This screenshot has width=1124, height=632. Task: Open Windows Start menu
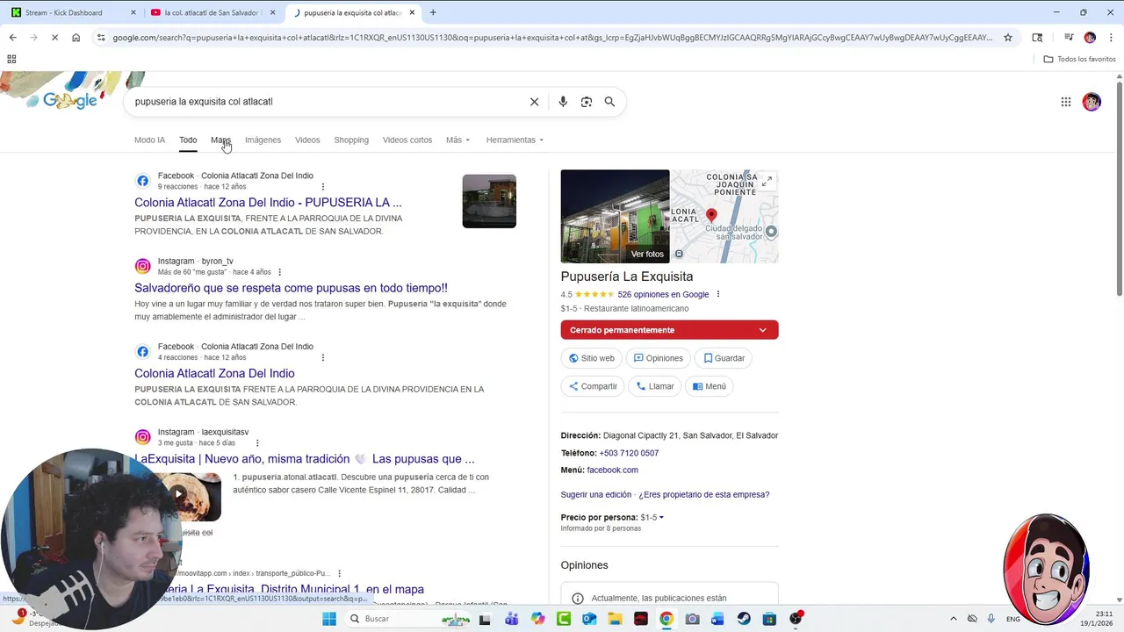[329, 619]
